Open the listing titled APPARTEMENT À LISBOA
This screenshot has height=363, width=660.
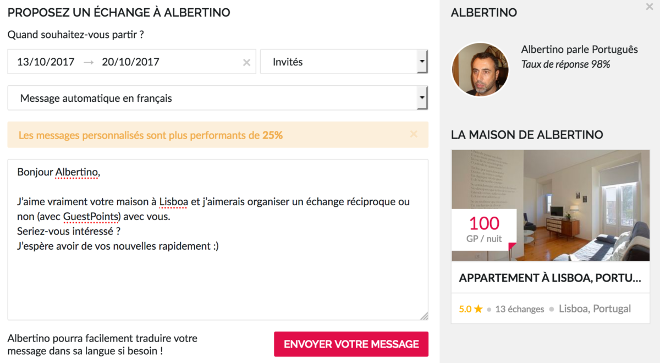click(550, 278)
